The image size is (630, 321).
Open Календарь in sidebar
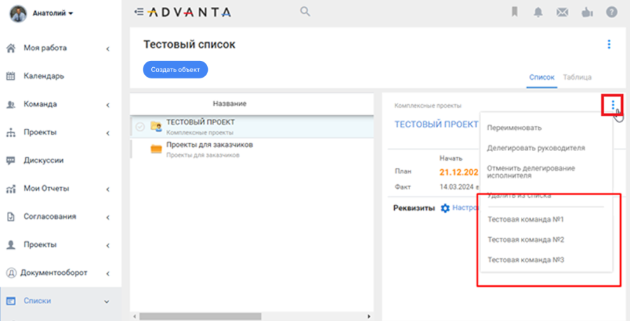44,76
